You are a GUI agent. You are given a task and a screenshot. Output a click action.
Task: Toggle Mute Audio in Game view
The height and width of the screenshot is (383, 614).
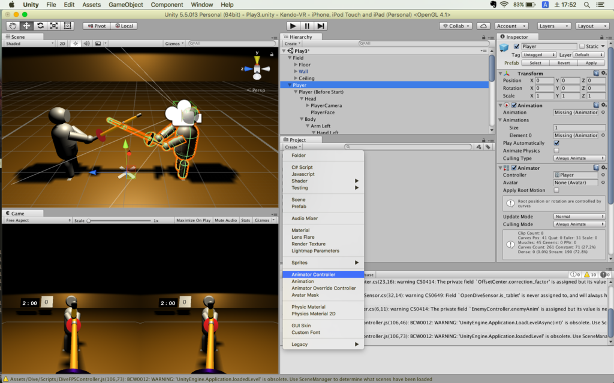pos(226,220)
